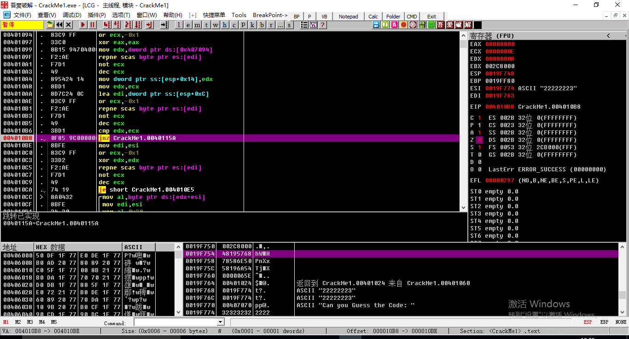Screen dimensions: 629x339
Task: Click the Notepad button
Action: [349, 16]
